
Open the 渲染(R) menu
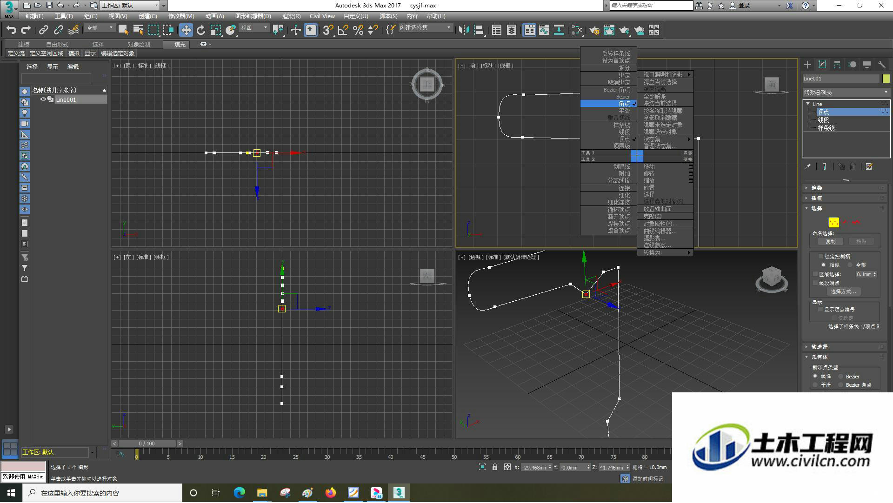tap(291, 16)
